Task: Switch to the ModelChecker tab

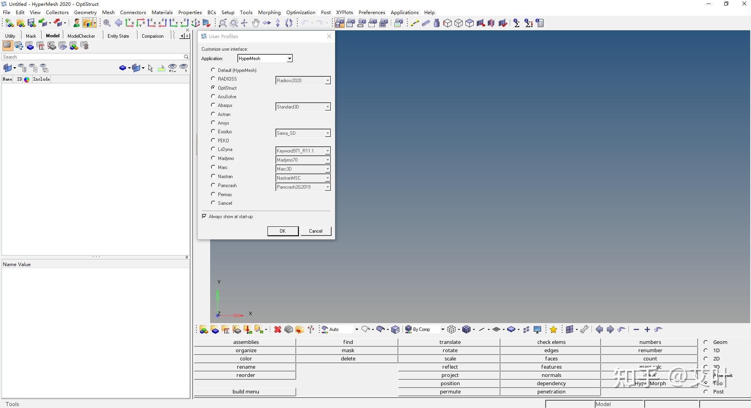Action: (81, 36)
